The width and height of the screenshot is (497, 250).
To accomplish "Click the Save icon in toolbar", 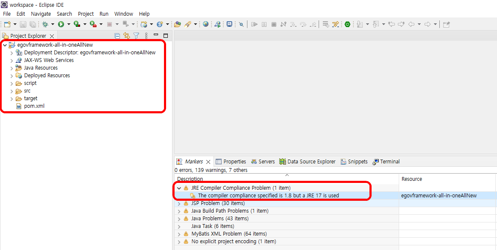I will 23,24.
